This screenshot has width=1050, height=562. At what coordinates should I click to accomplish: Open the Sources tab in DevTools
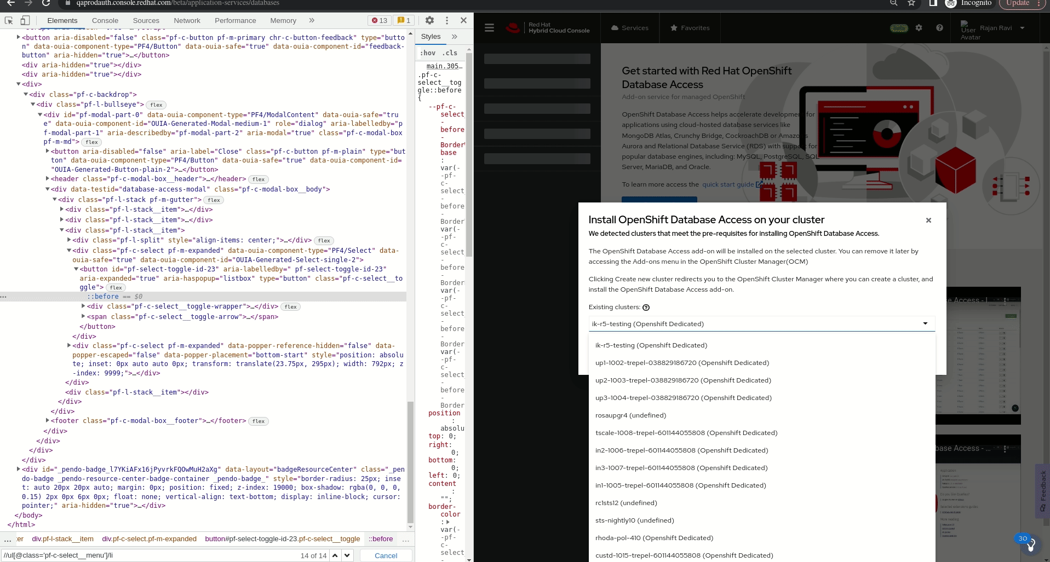146,20
